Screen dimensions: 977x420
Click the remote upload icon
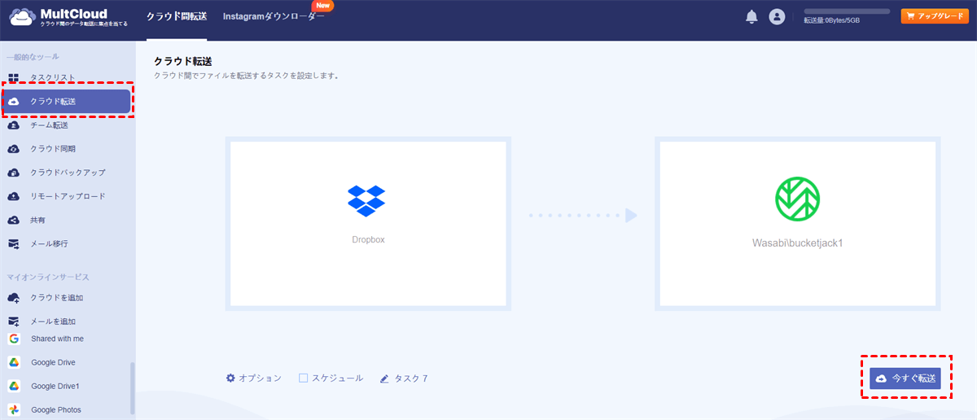coord(14,196)
